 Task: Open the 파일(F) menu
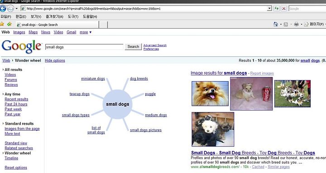[6, 17]
